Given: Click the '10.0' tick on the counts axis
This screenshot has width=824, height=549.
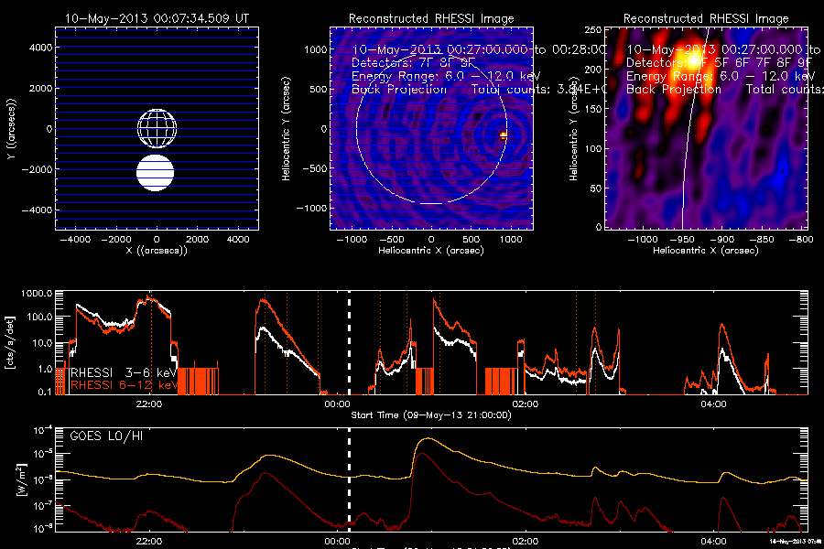Looking at the screenshot, I should [42, 342].
